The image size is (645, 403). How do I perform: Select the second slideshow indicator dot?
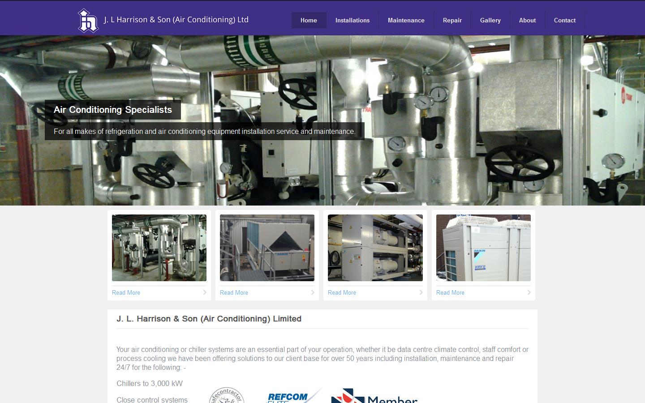[x=333, y=197]
